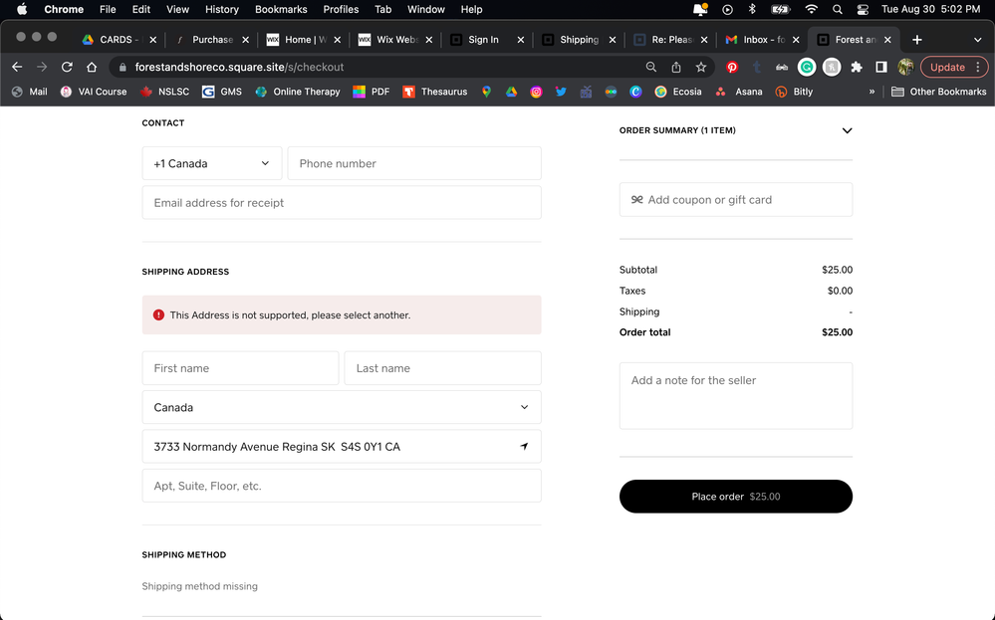This screenshot has height=620, width=995.
Task: Open the Bookmarks menu in menu bar
Action: coord(280,9)
